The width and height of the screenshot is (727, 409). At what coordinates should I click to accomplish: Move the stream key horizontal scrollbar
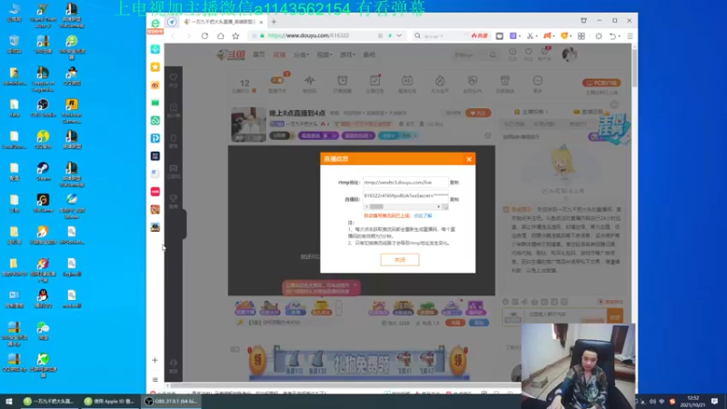[376, 207]
